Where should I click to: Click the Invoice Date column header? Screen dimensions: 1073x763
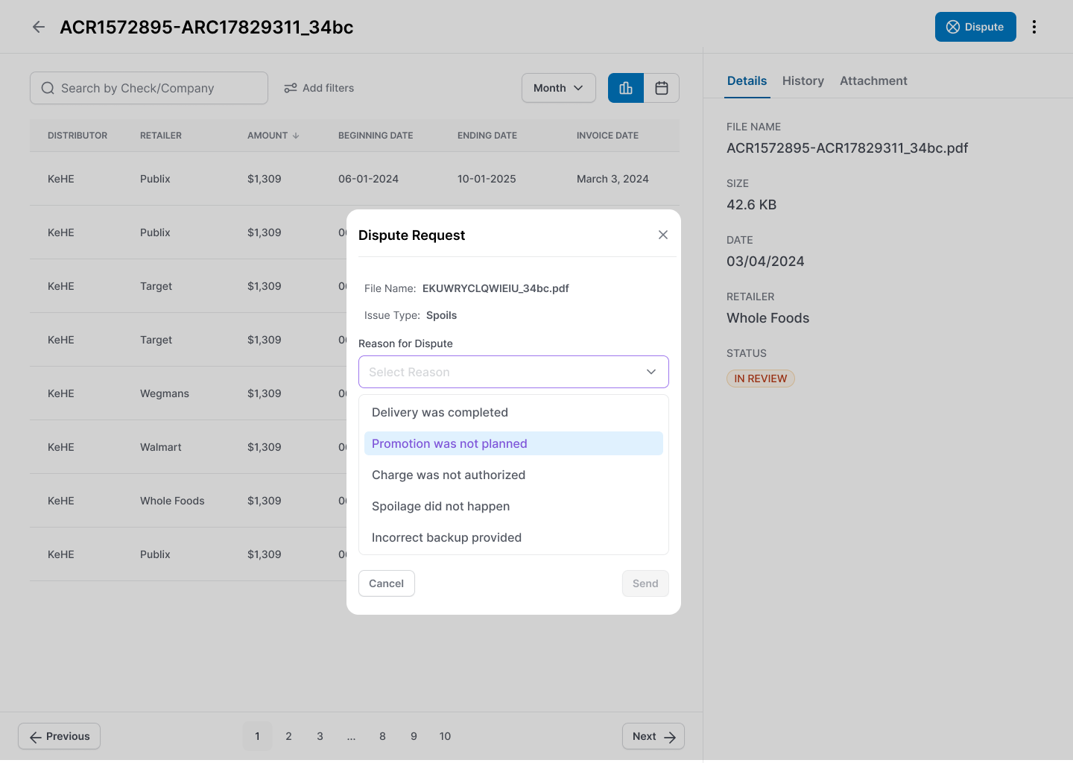[x=607, y=136]
